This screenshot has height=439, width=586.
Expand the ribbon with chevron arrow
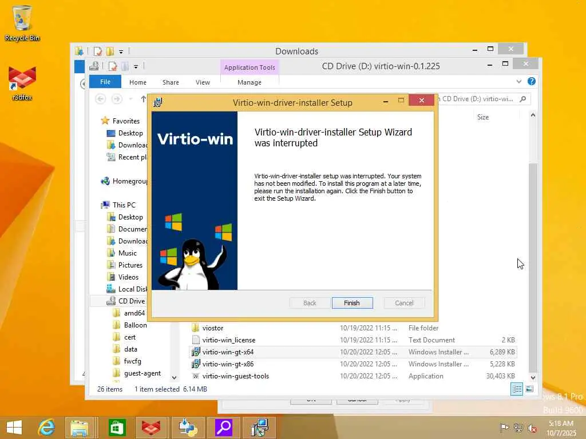518,81
